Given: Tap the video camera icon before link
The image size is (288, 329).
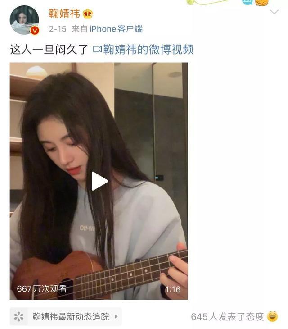Looking at the screenshot, I should pos(97,50).
